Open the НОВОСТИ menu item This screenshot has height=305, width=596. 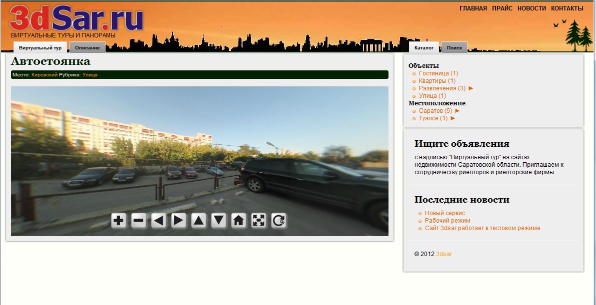532,8
